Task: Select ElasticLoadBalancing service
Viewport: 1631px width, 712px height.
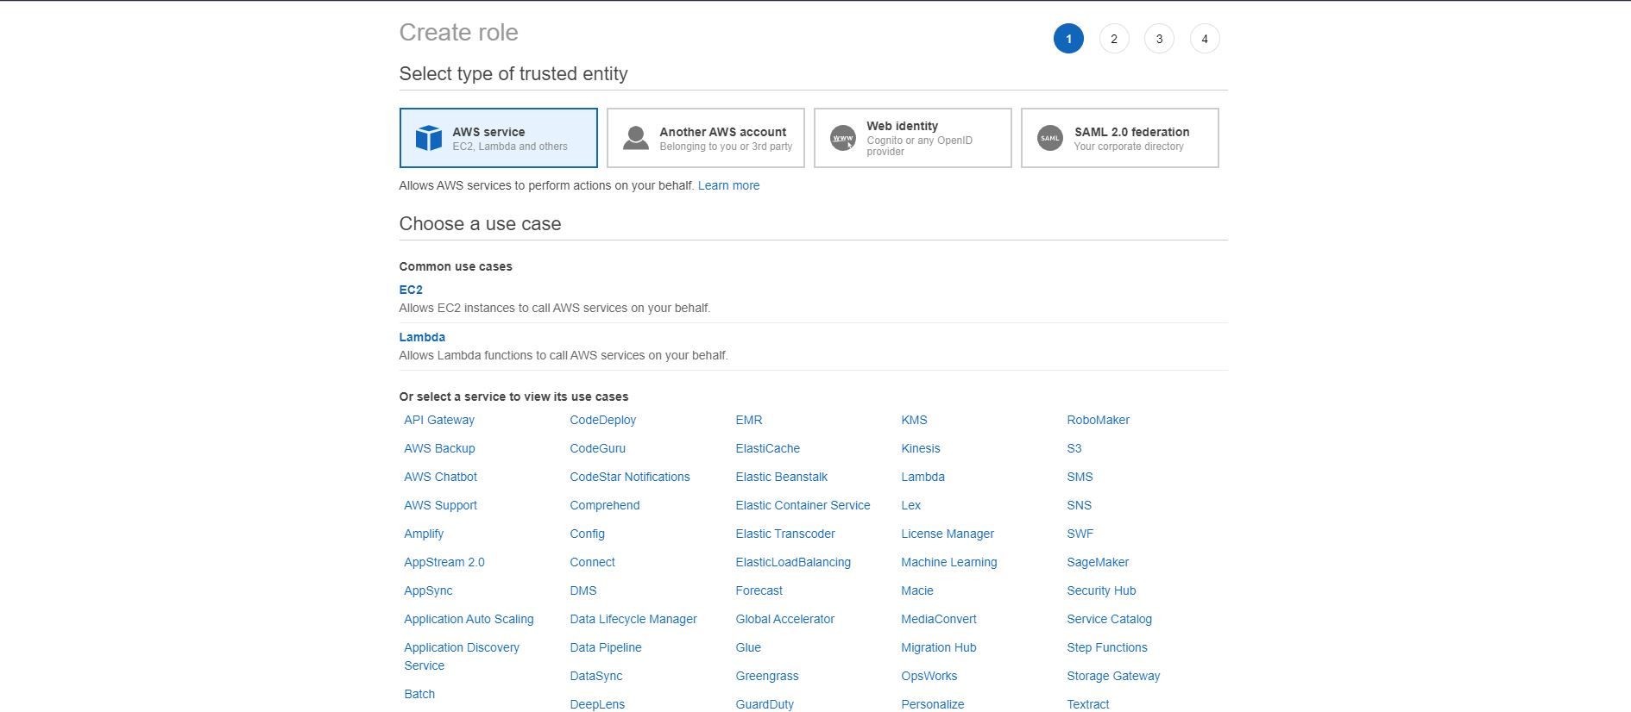Action: (793, 562)
